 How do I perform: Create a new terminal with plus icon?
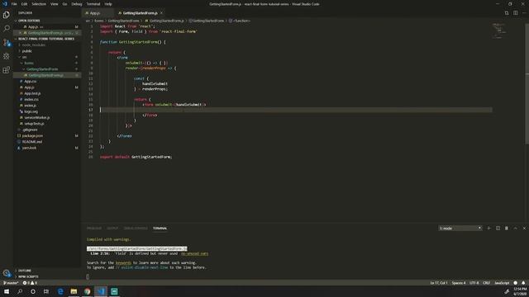click(488, 229)
